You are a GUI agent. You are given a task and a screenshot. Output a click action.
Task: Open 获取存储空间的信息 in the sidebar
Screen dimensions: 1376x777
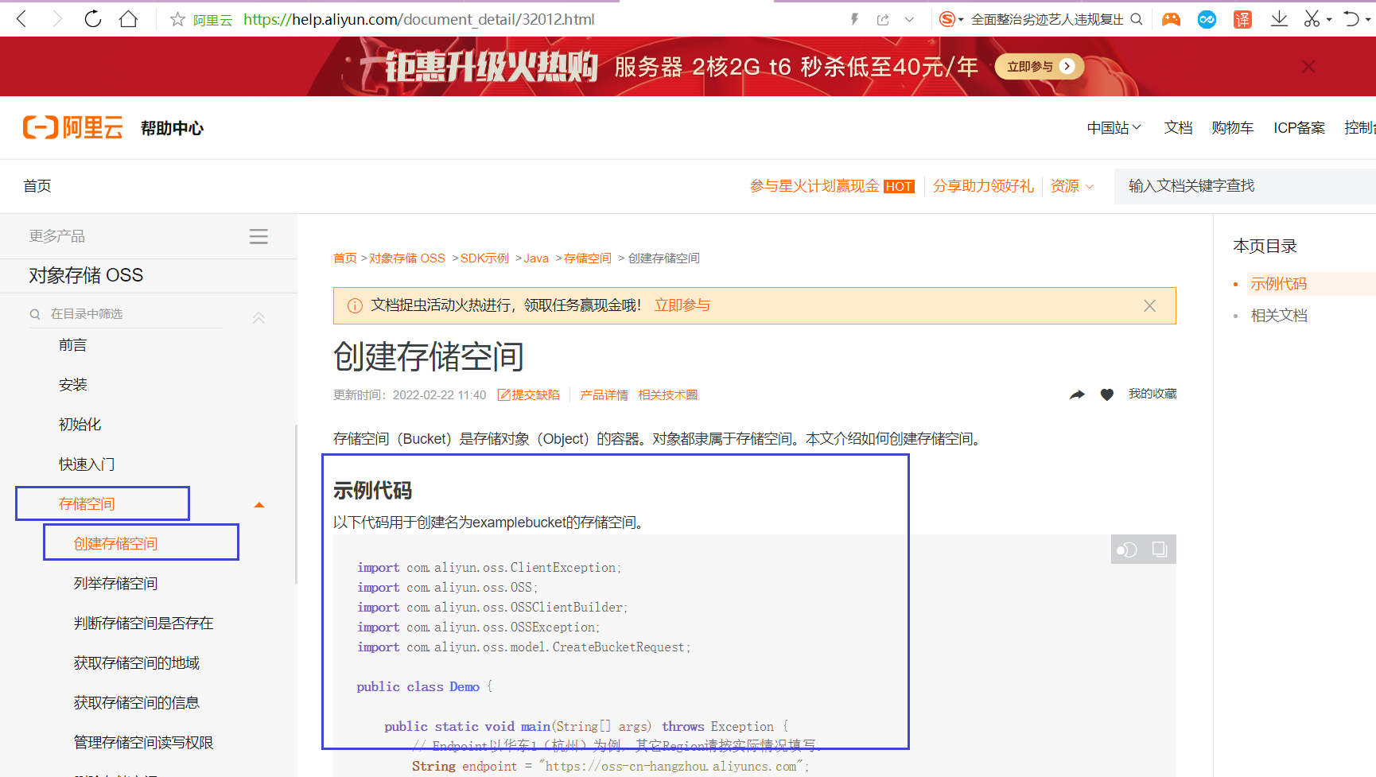click(x=136, y=702)
